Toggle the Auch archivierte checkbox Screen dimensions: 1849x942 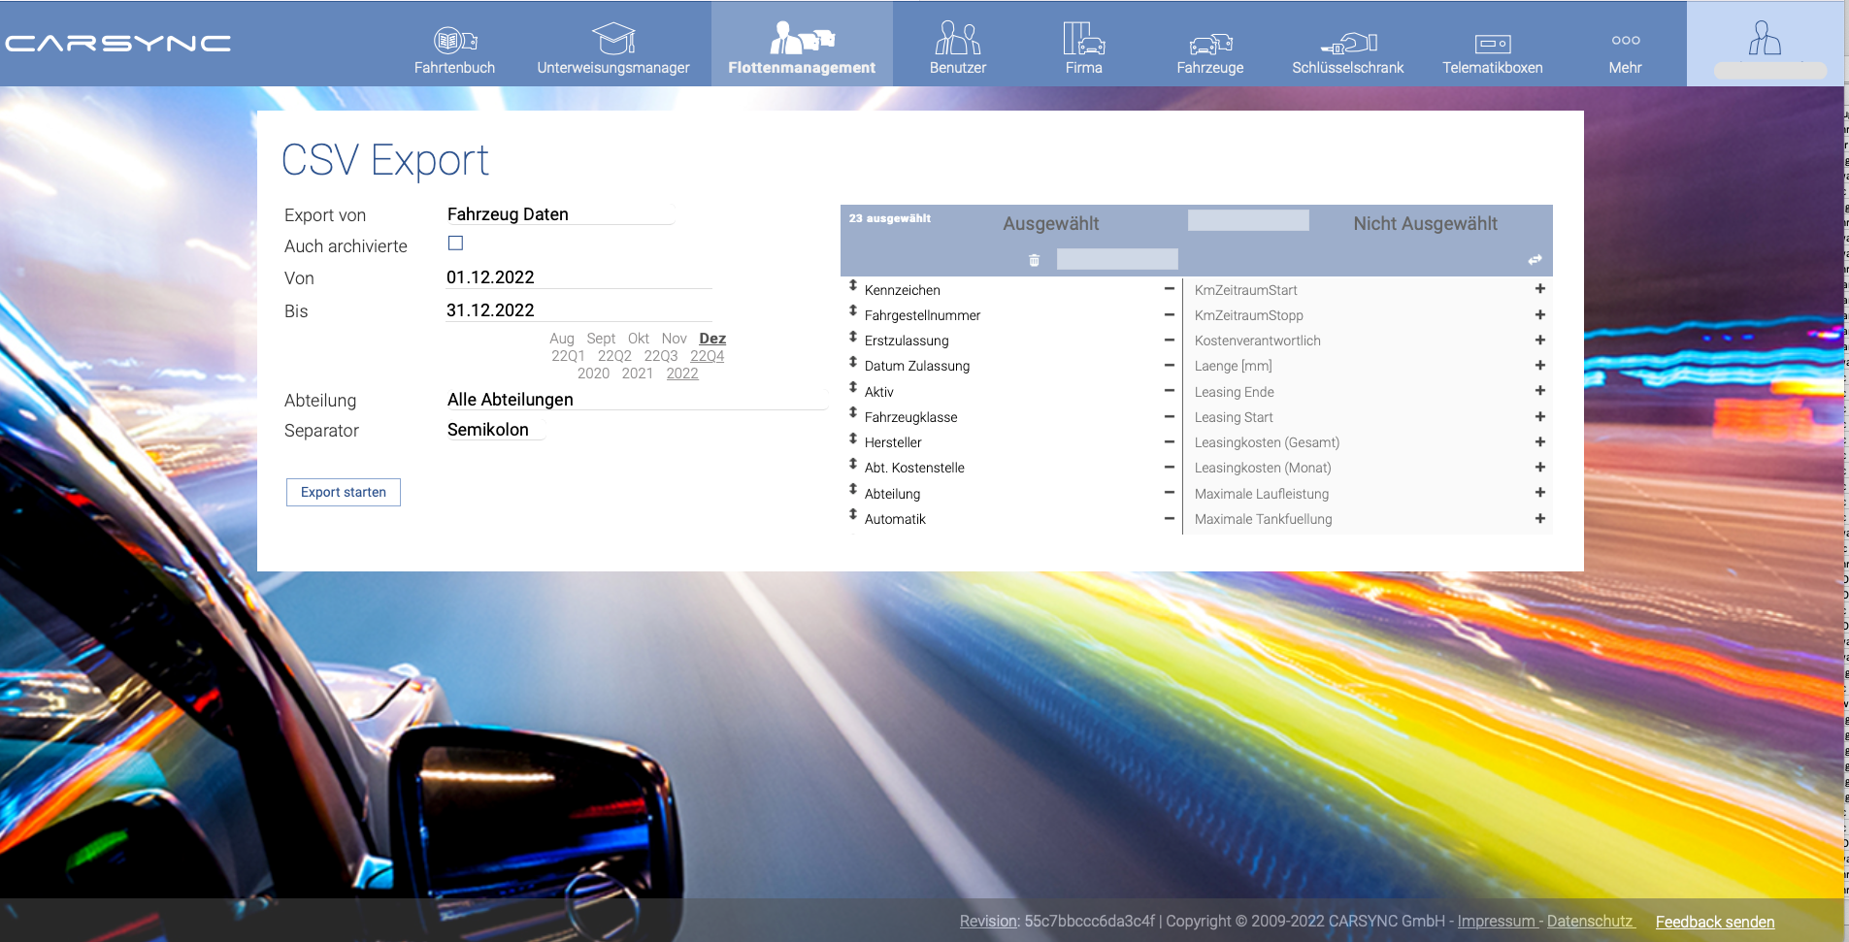(x=455, y=244)
